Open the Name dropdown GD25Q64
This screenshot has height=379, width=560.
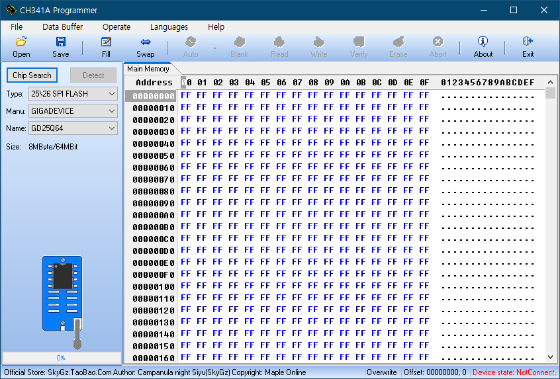[x=73, y=128]
